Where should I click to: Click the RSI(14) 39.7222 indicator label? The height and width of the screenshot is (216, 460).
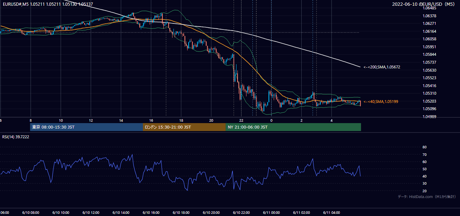pyautogui.click(x=16, y=137)
